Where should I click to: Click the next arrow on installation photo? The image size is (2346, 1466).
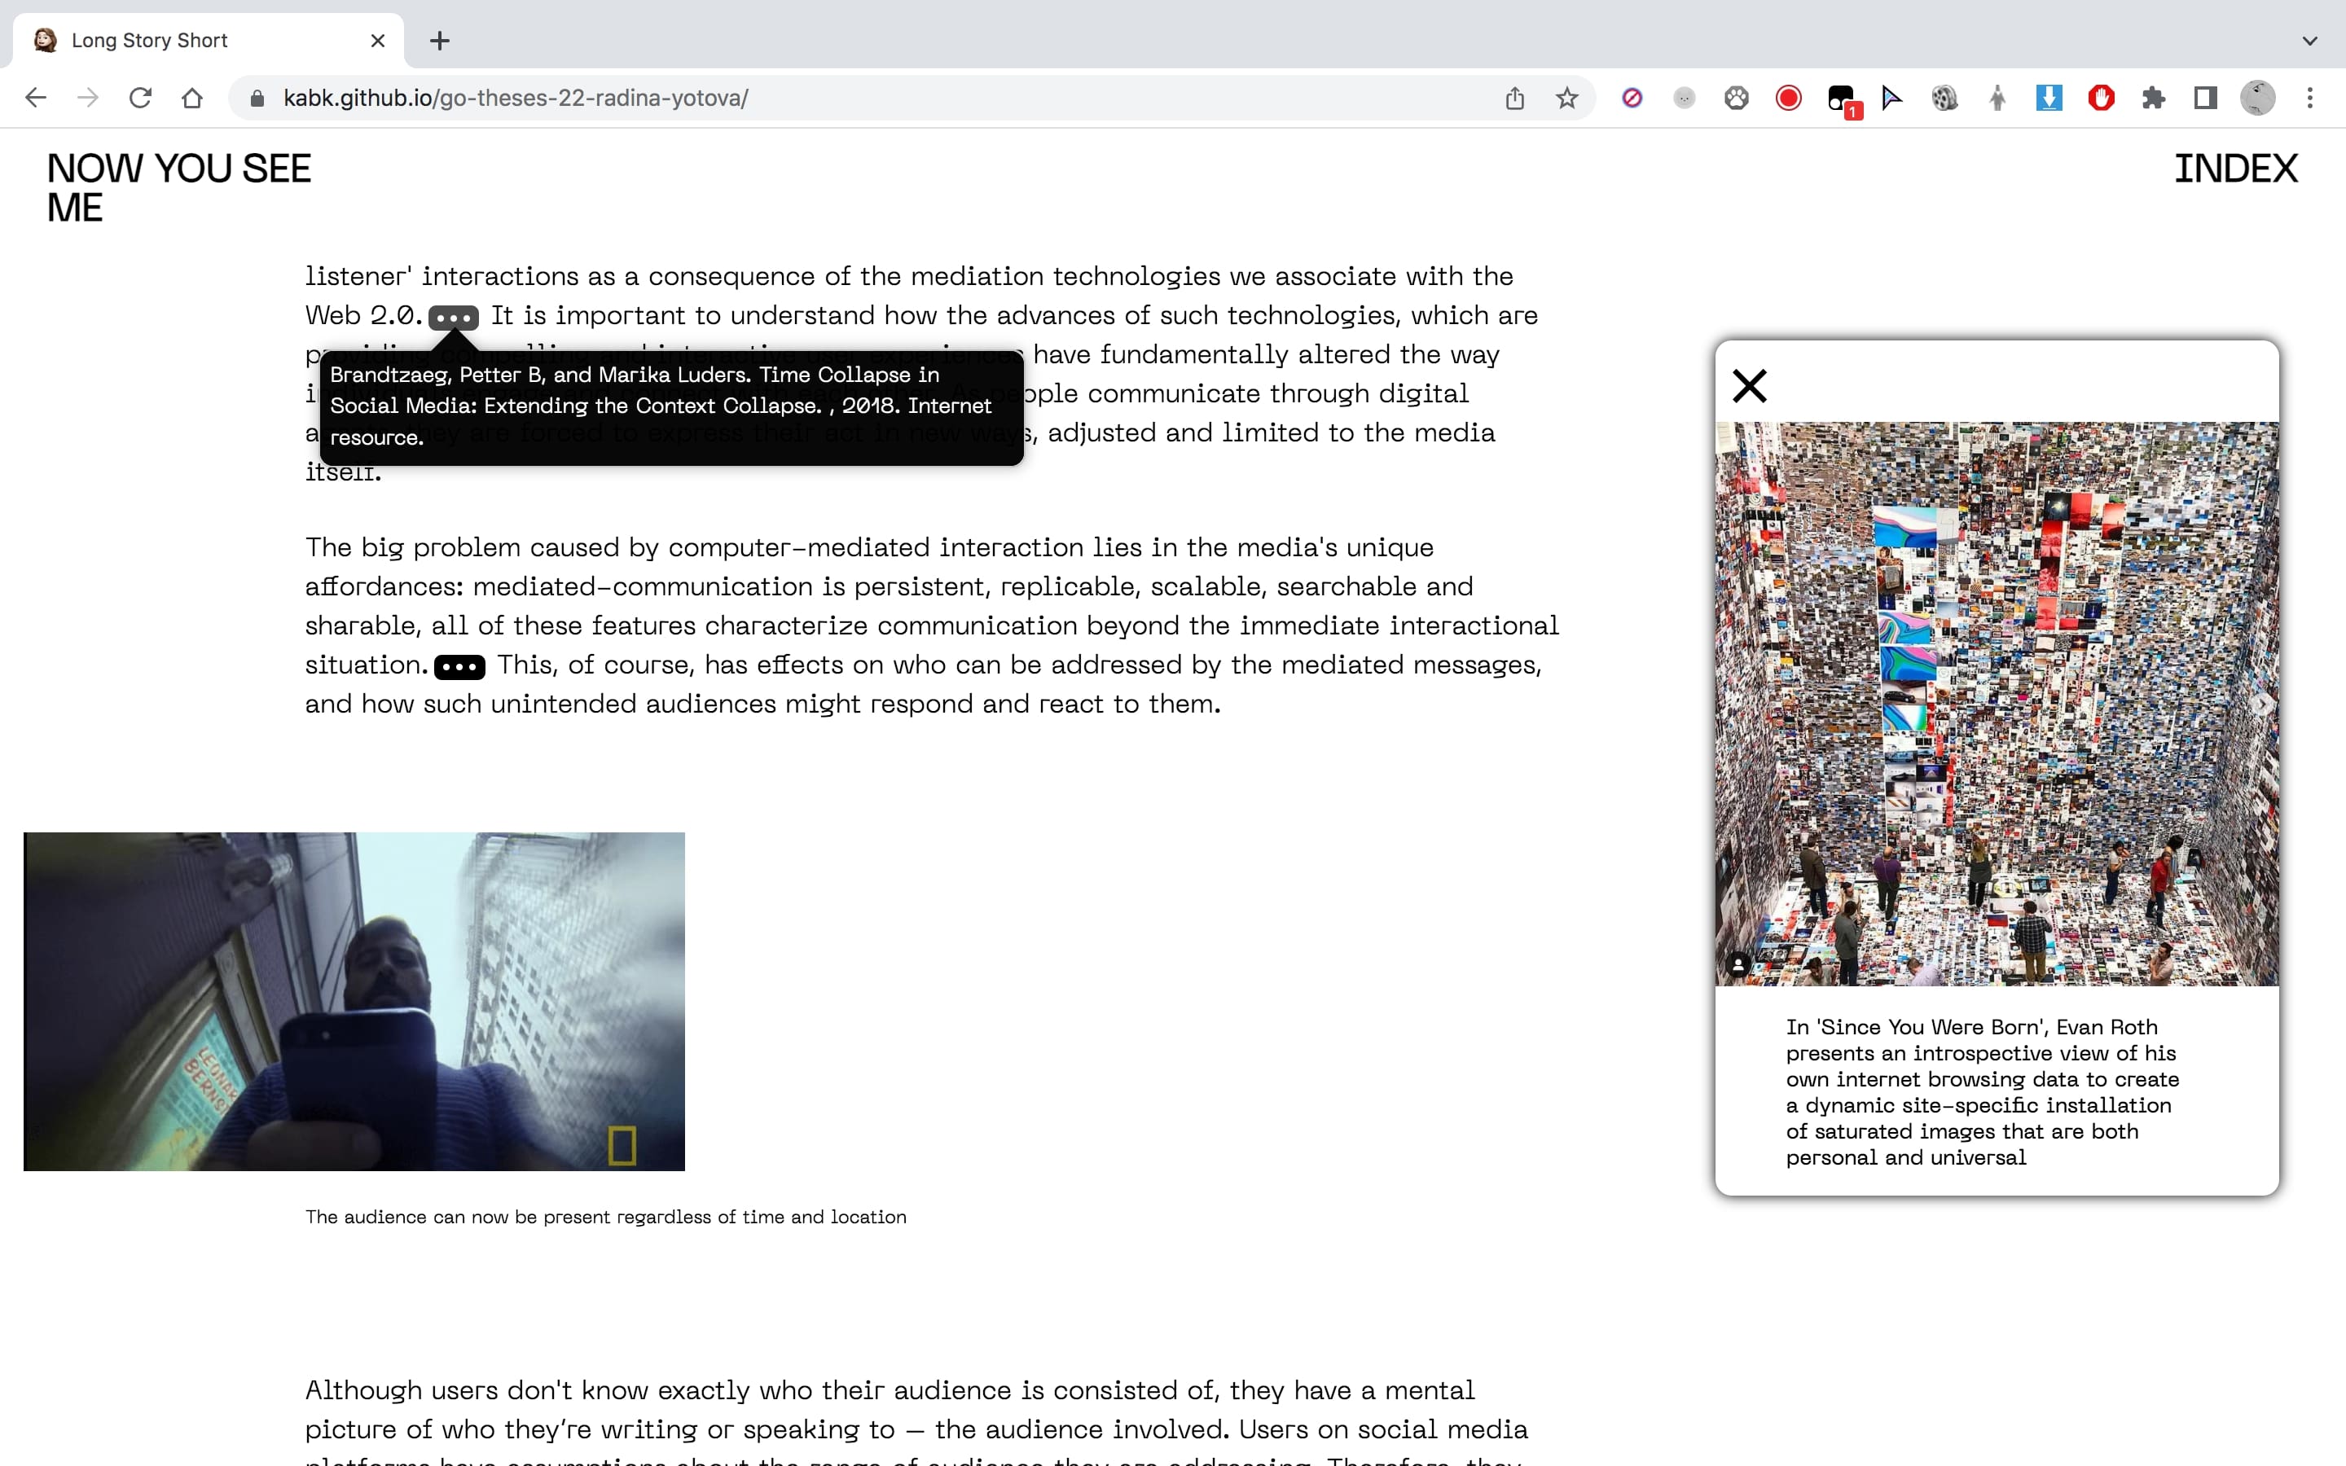(x=2263, y=704)
